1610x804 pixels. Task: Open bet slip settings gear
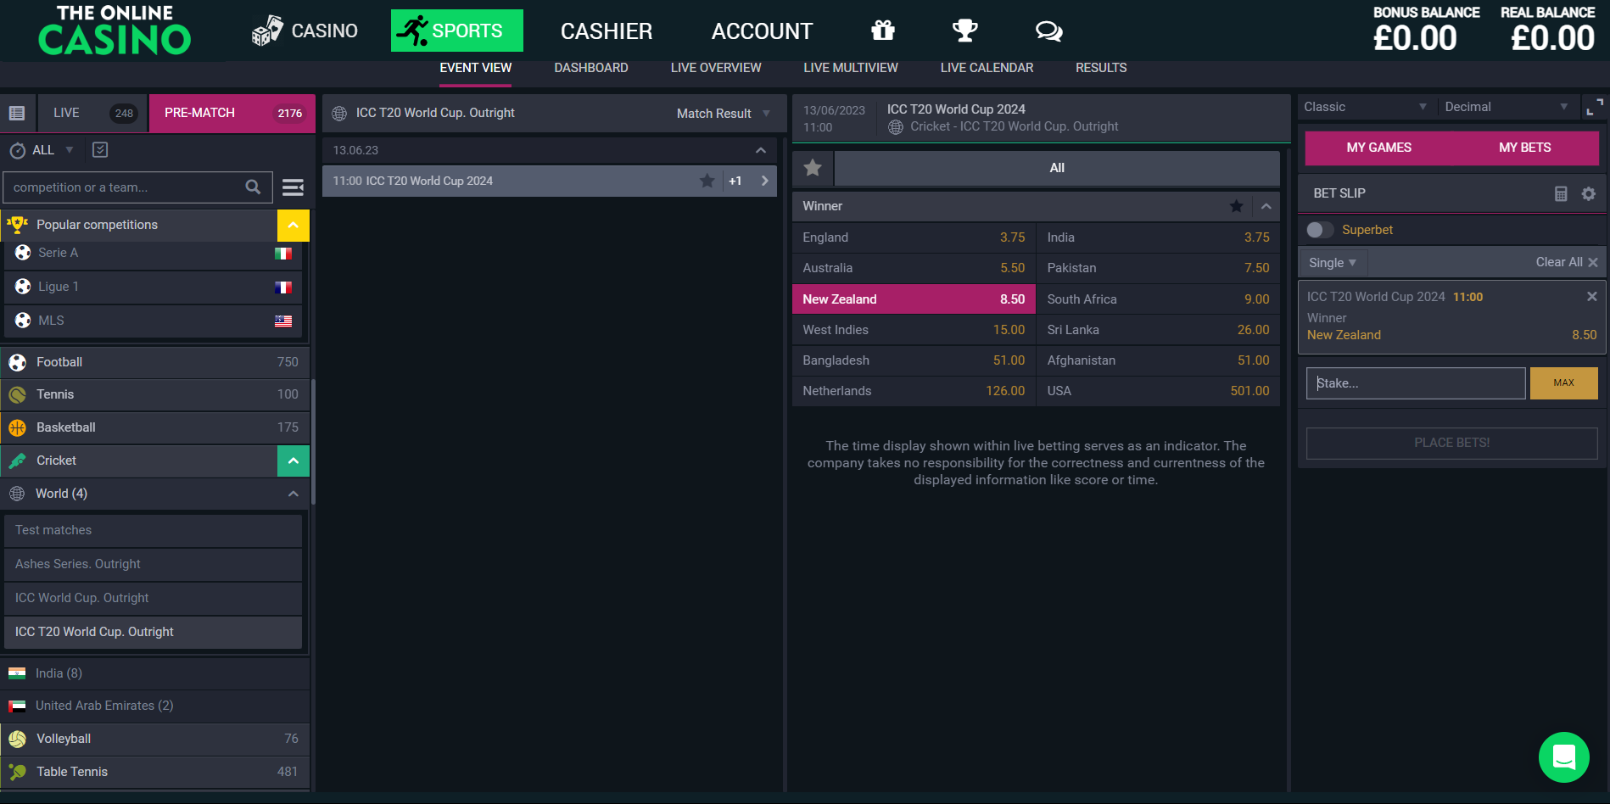[x=1589, y=193]
